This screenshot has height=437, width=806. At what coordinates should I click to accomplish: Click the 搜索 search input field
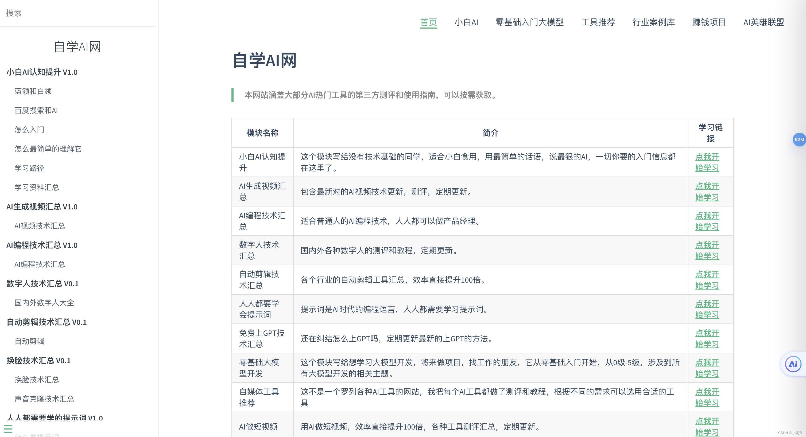(78, 13)
